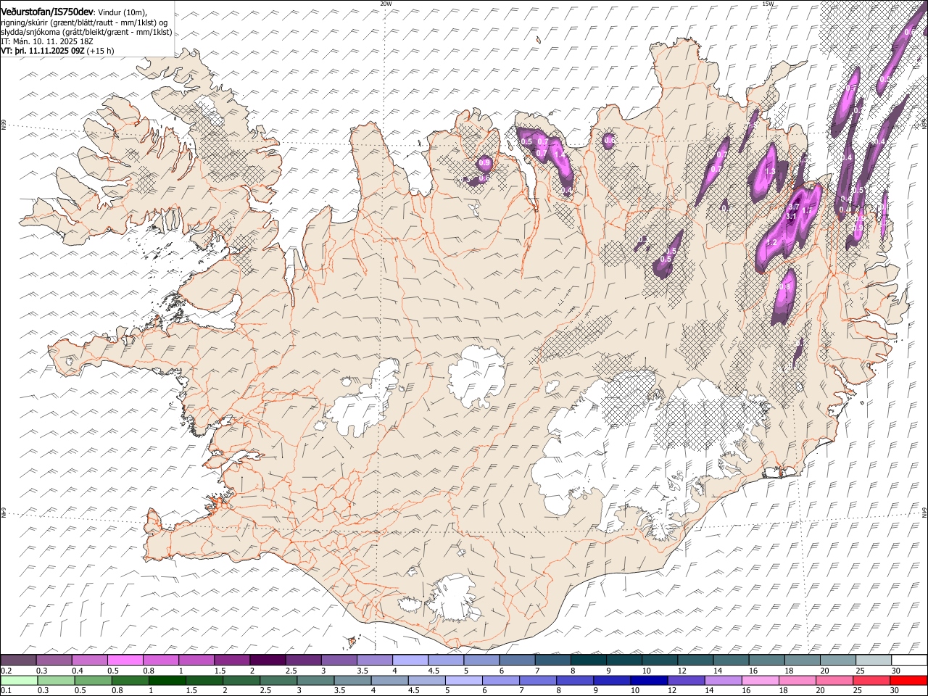928x696 pixels.
Task: Click the 3.1 precipitation value on the map
Action: (792, 216)
